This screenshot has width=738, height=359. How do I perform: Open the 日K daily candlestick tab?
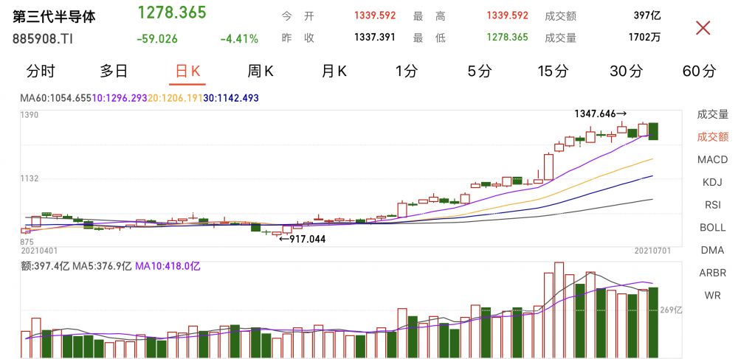tap(187, 72)
